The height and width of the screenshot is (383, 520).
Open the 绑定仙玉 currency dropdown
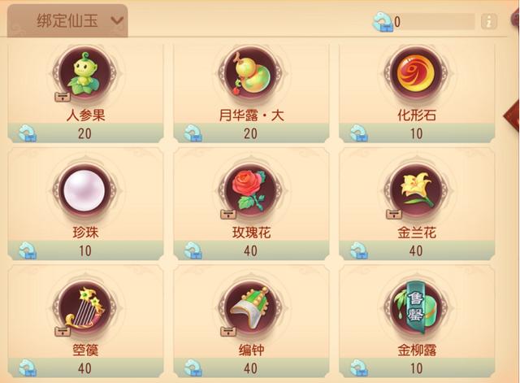tap(67, 20)
